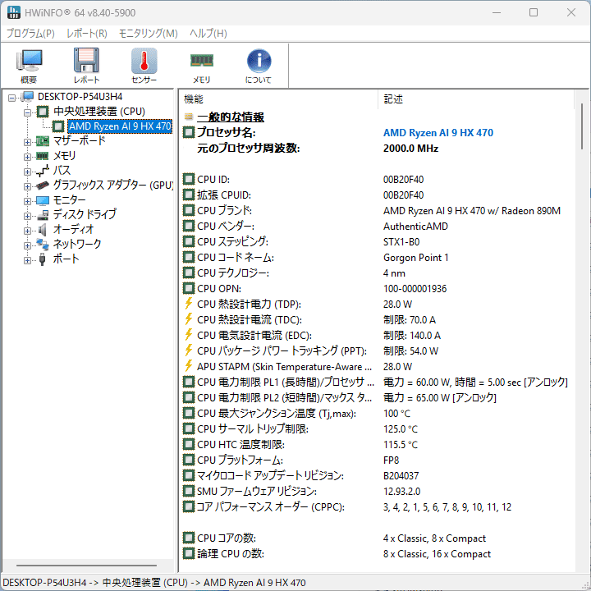Expand the ネットワーク tree node
This screenshot has height=591, width=591.
[x=27, y=245]
